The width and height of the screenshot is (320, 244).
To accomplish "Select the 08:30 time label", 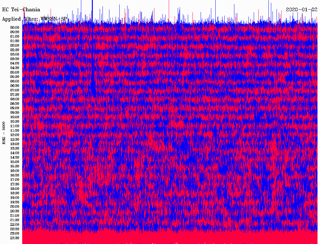I will coord(15,104).
